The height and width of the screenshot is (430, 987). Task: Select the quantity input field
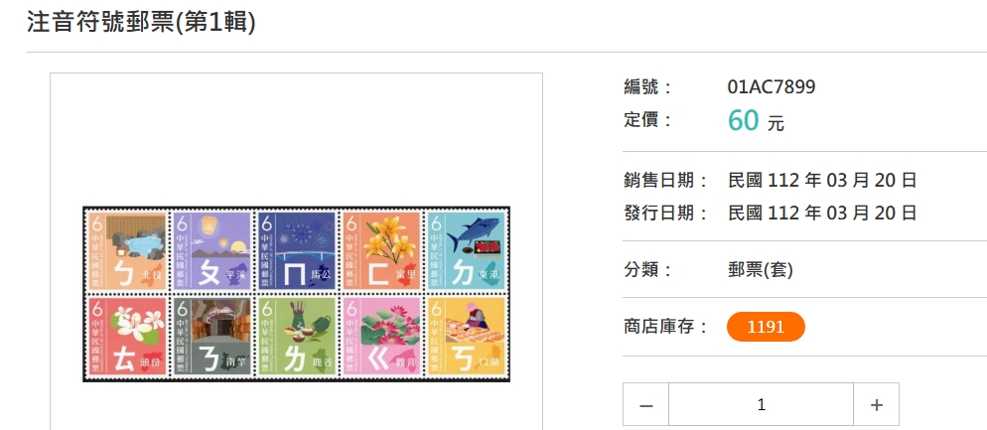point(761,405)
